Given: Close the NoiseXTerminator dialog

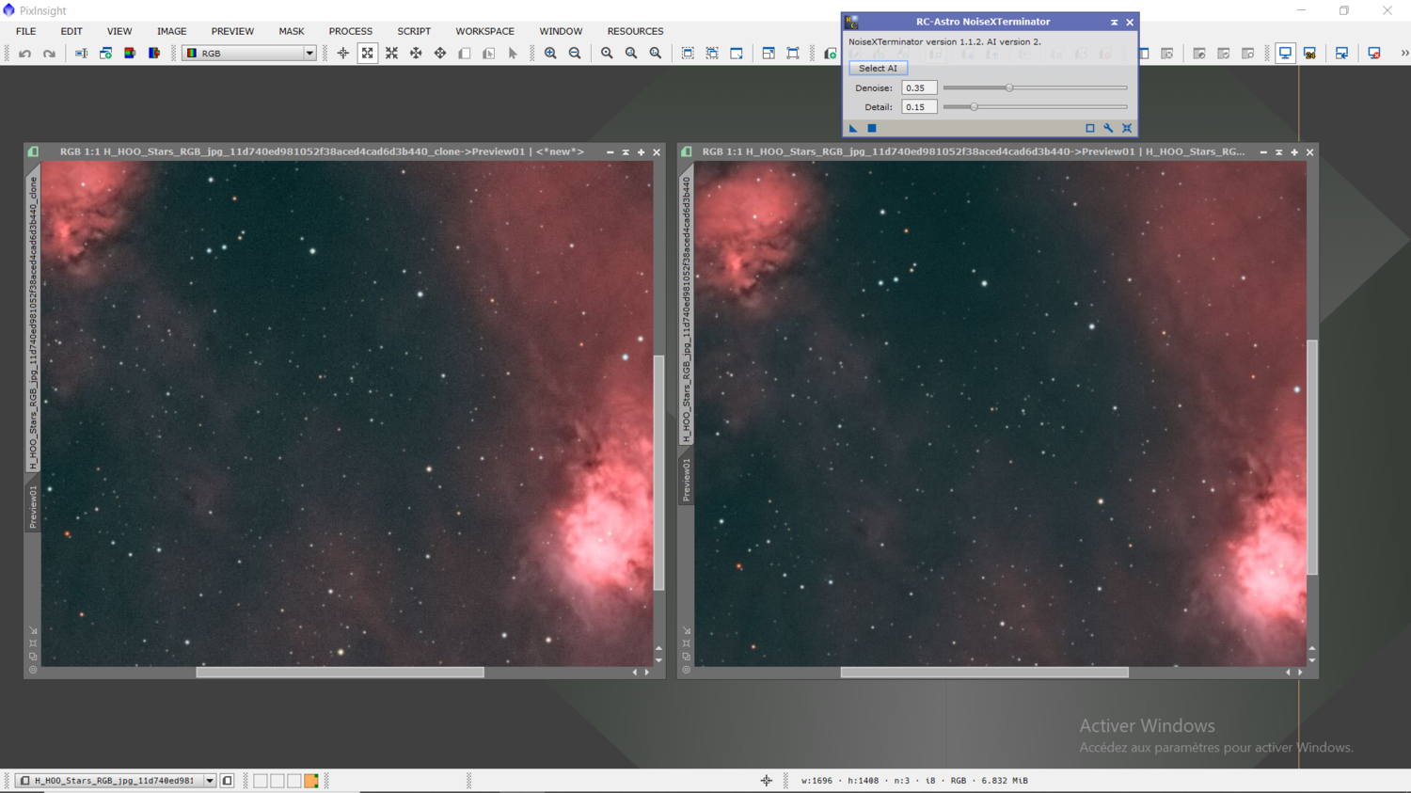Looking at the screenshot, I should point(1130,23).
